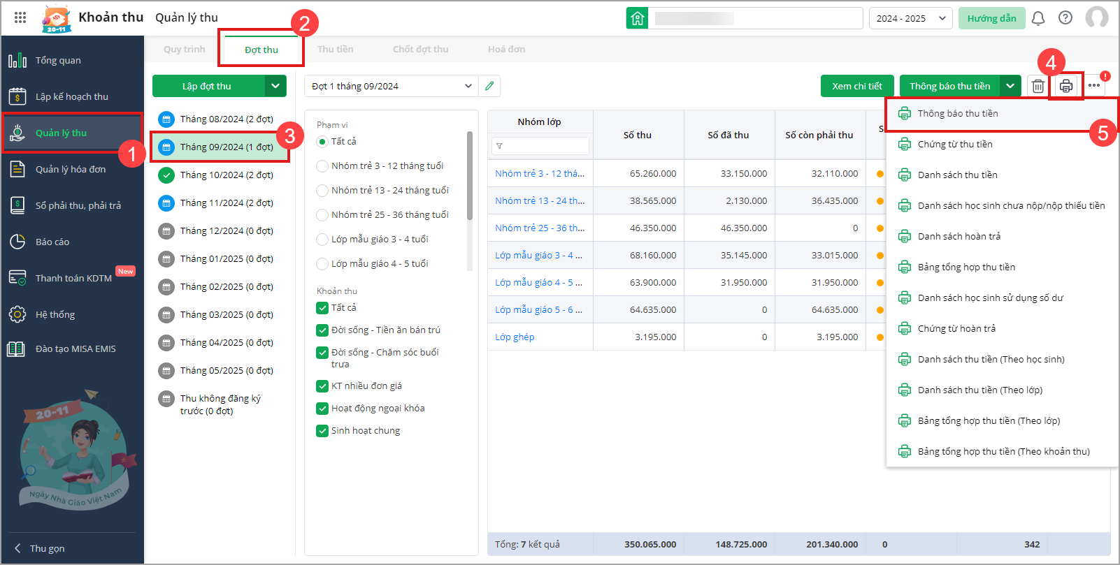Open the school year 2024 - 2025 selector
Viewport: 1120px width, 565px height.
(910, 18)
